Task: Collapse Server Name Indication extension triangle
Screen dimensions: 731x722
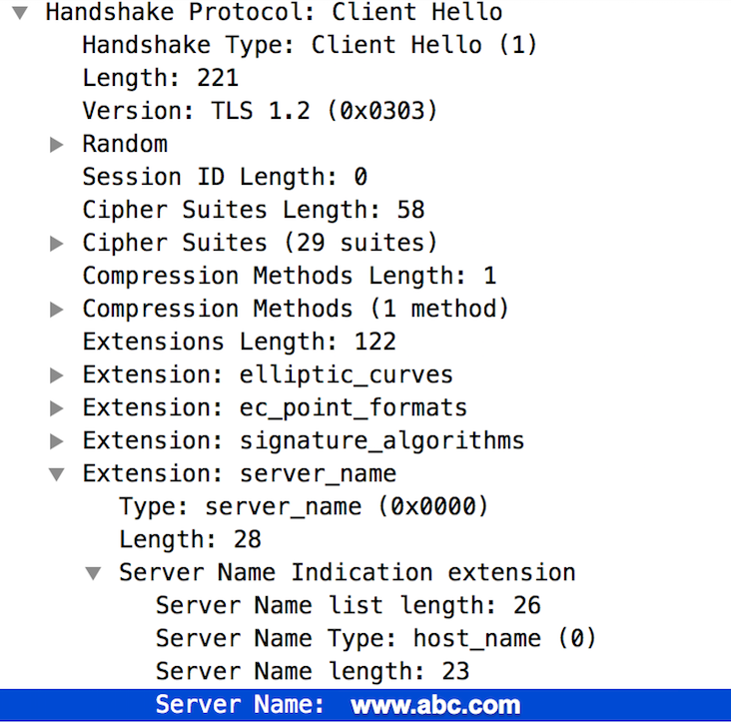Action: point(93,574)
